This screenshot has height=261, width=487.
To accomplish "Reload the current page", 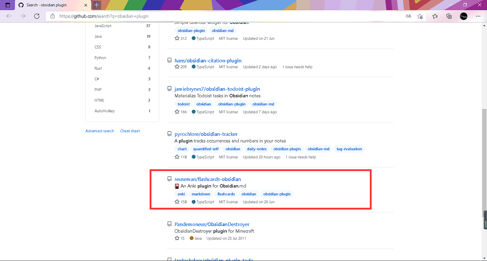I will click(x=37, y=16).
